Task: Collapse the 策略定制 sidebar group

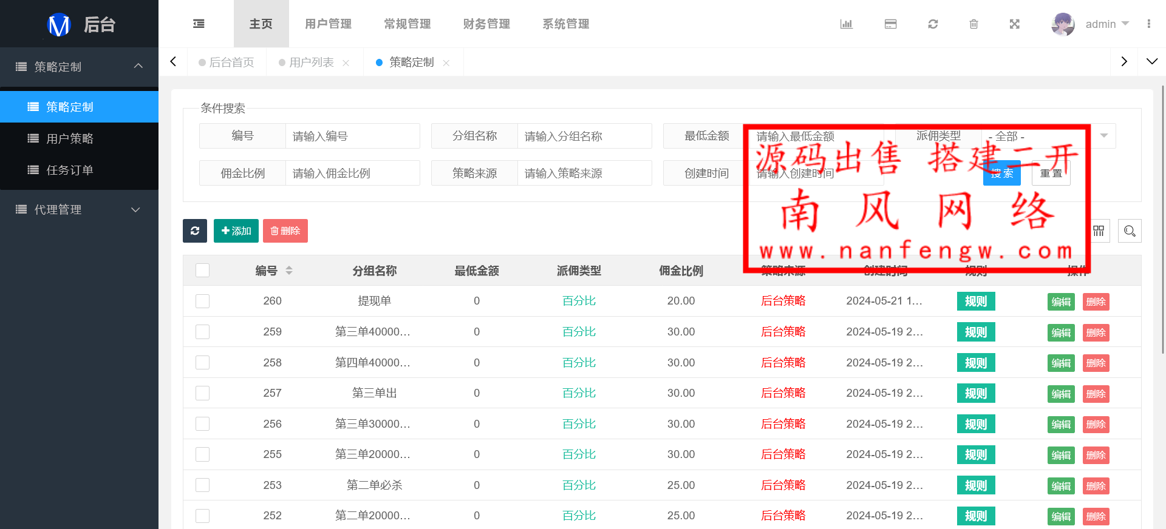Action: point(79,67)
